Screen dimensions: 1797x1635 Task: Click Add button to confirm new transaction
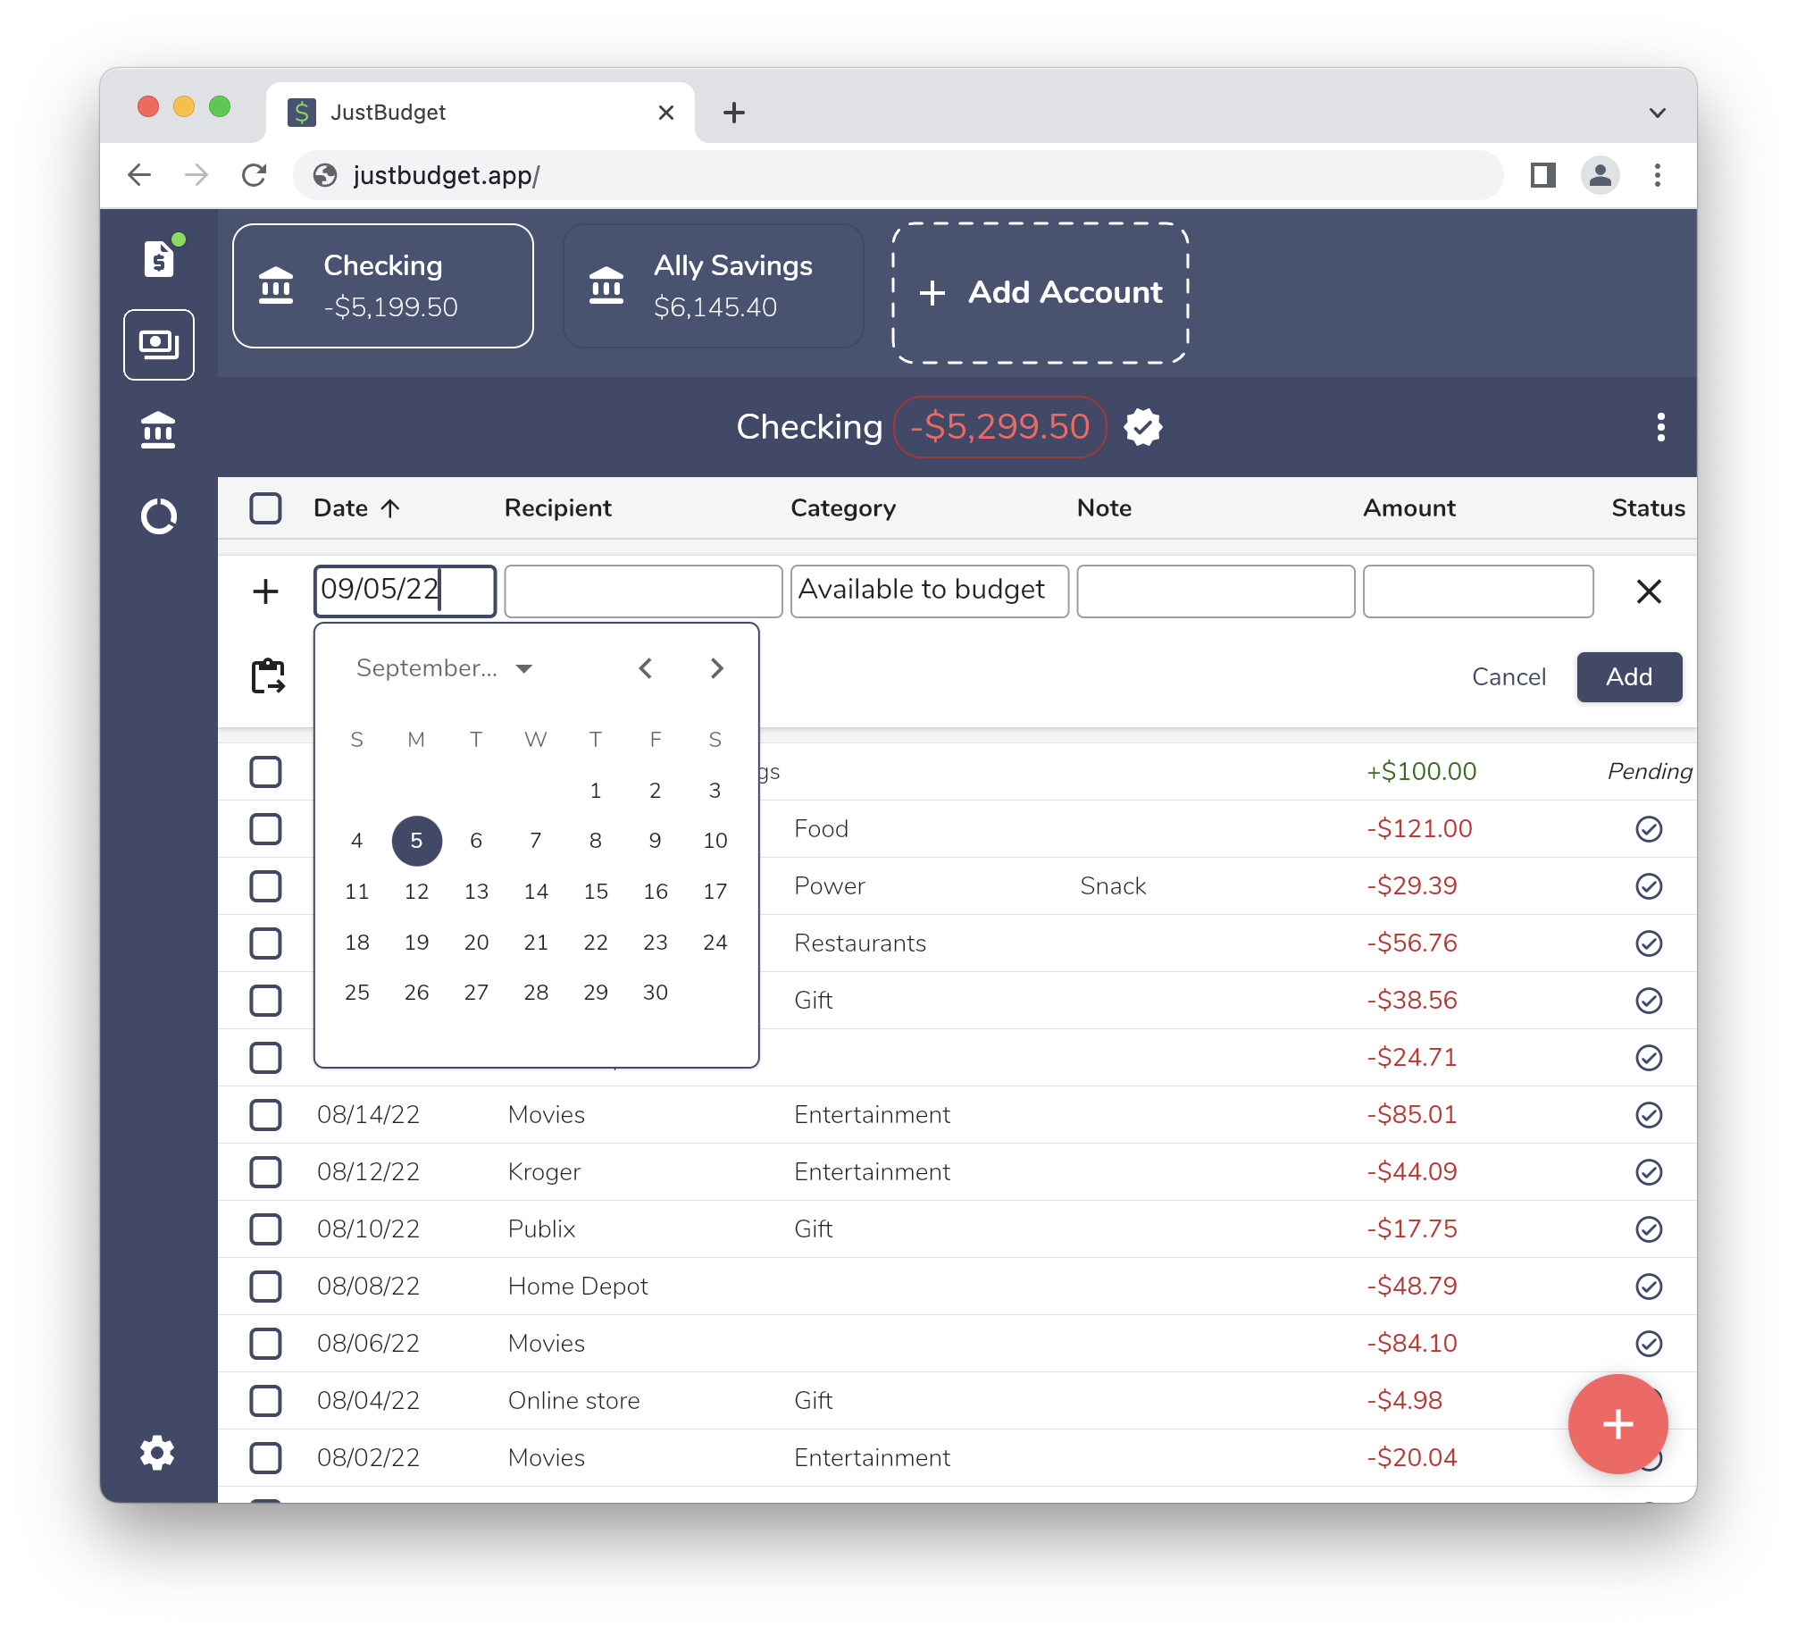(1629, 675)
